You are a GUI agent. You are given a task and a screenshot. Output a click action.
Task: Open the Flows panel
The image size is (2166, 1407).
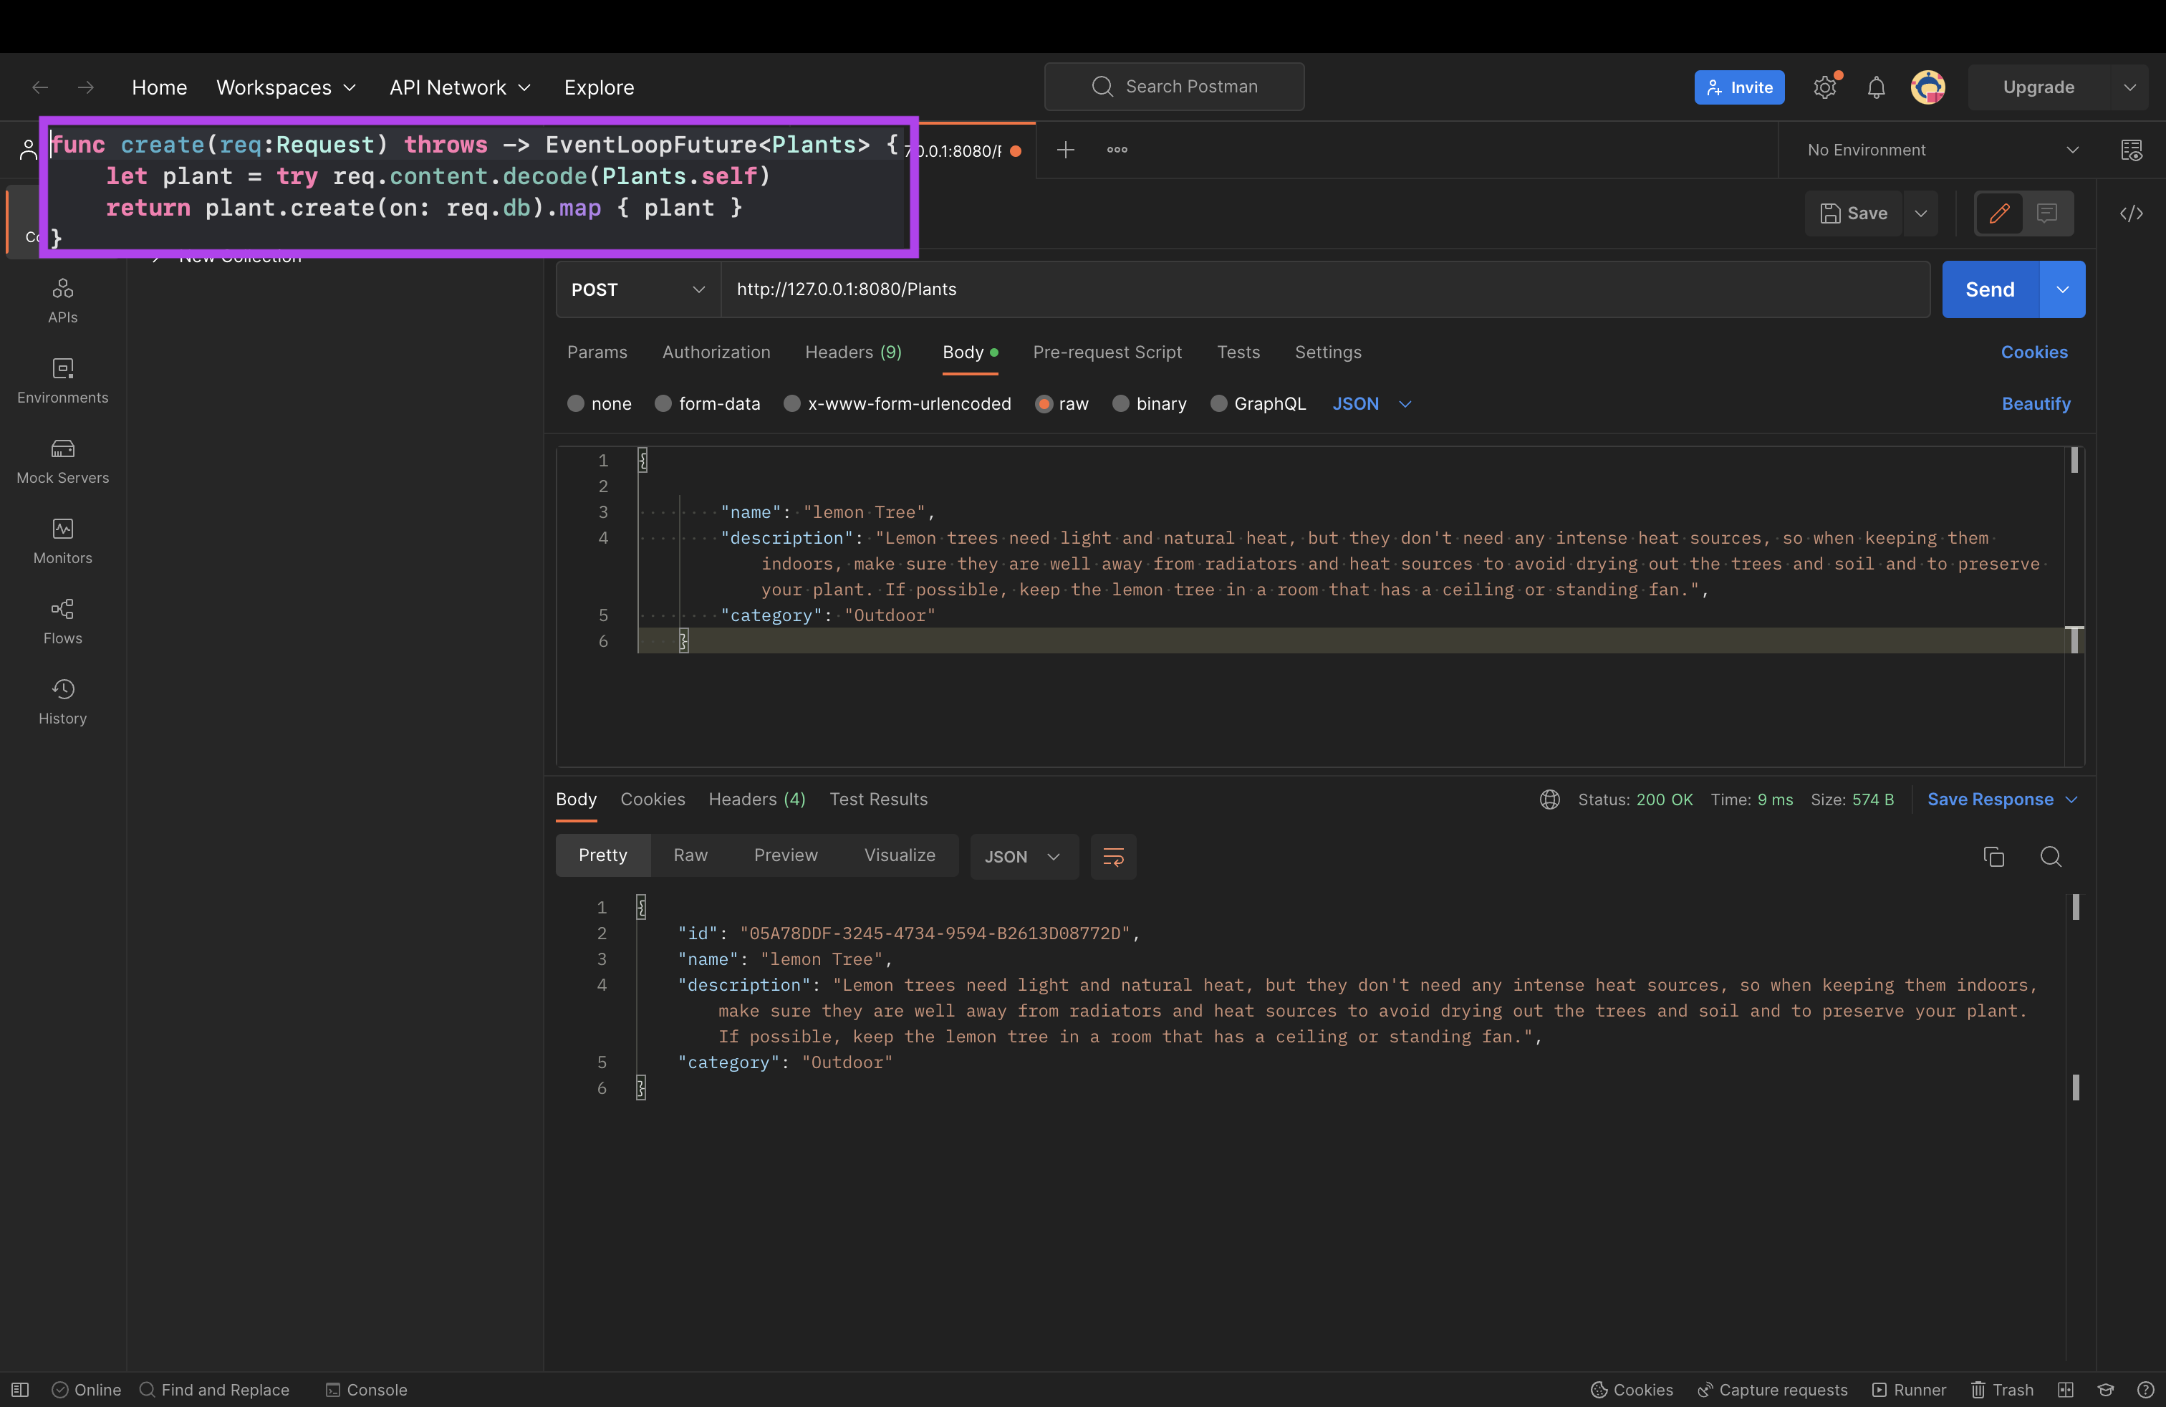pos(62,622)
